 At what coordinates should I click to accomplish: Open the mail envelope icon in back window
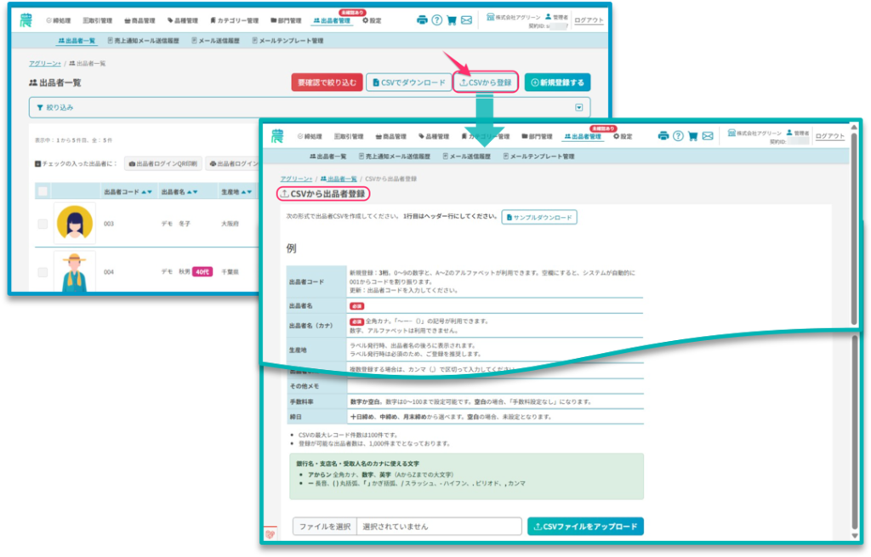point(467,20)
